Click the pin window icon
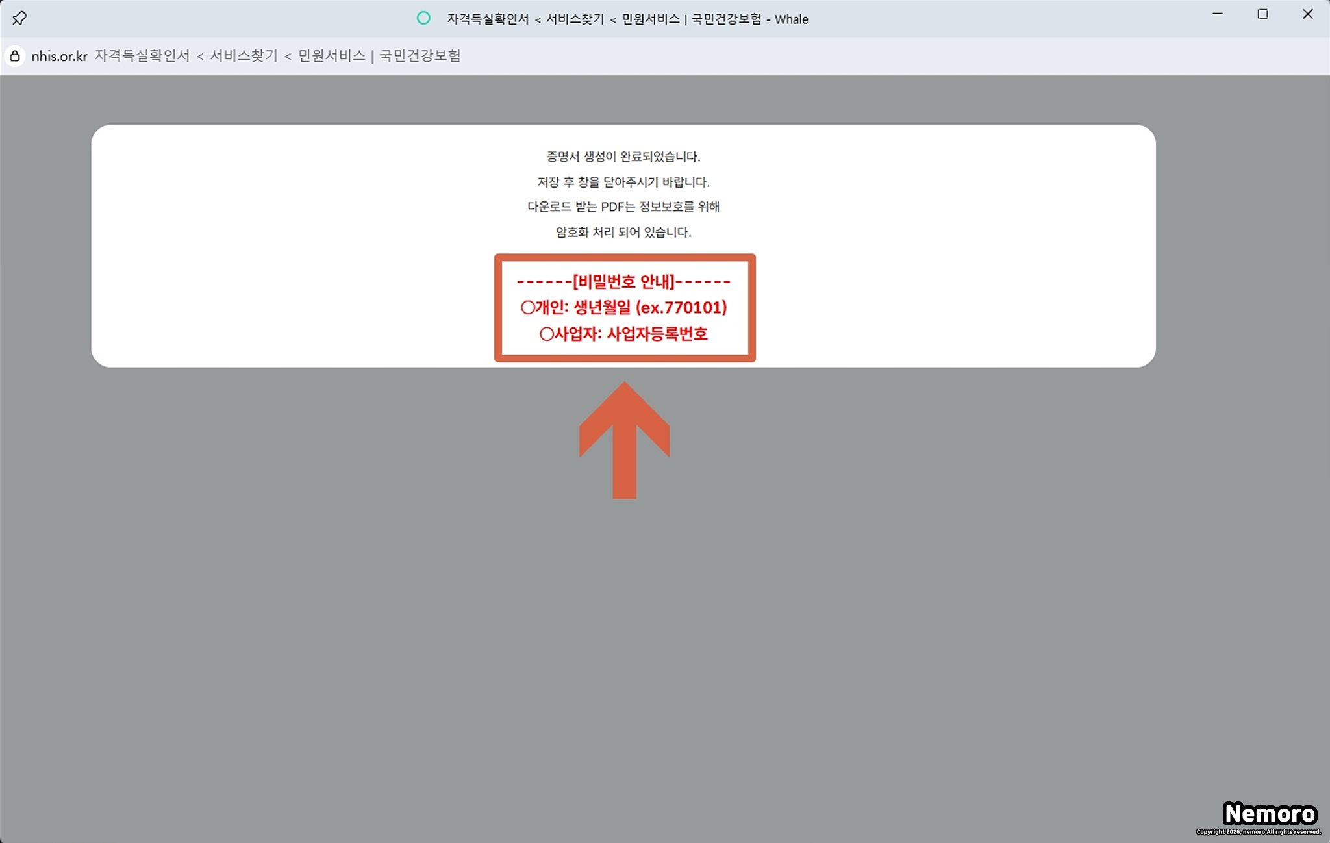This screenshot has height=843, width=1330. click(19, 18)
